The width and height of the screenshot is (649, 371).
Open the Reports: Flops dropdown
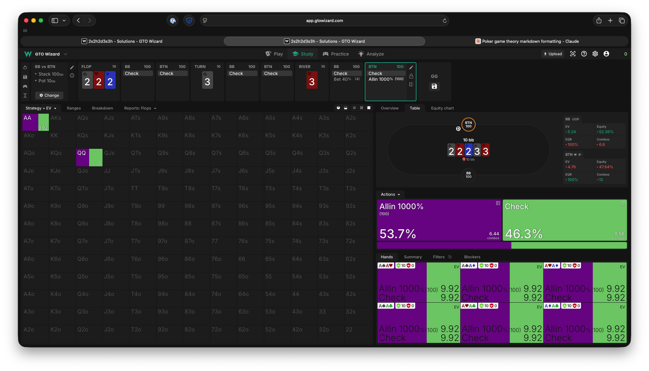(140, 108)
